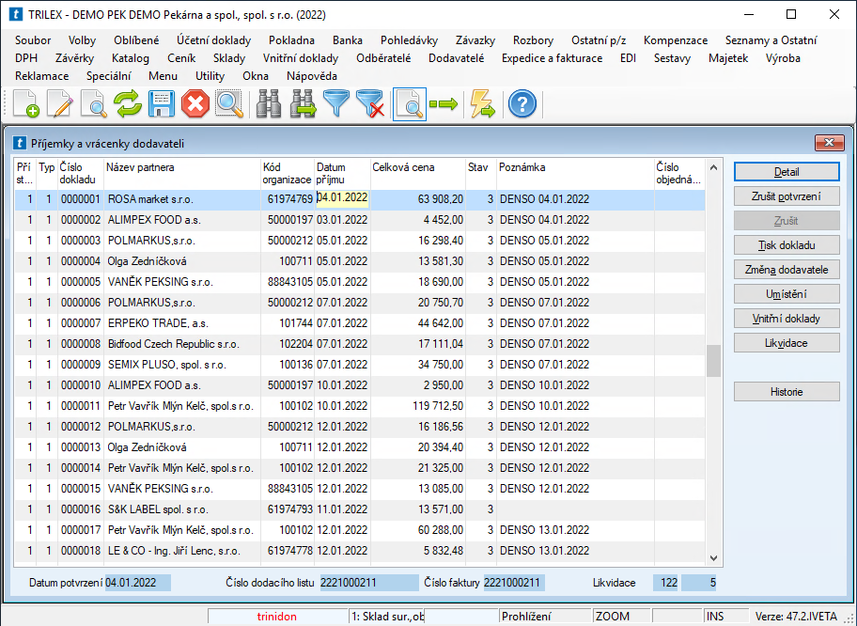This screenshot has height=626, width=857.
Task: Click document number 0000013
Action: click(81, 447)
